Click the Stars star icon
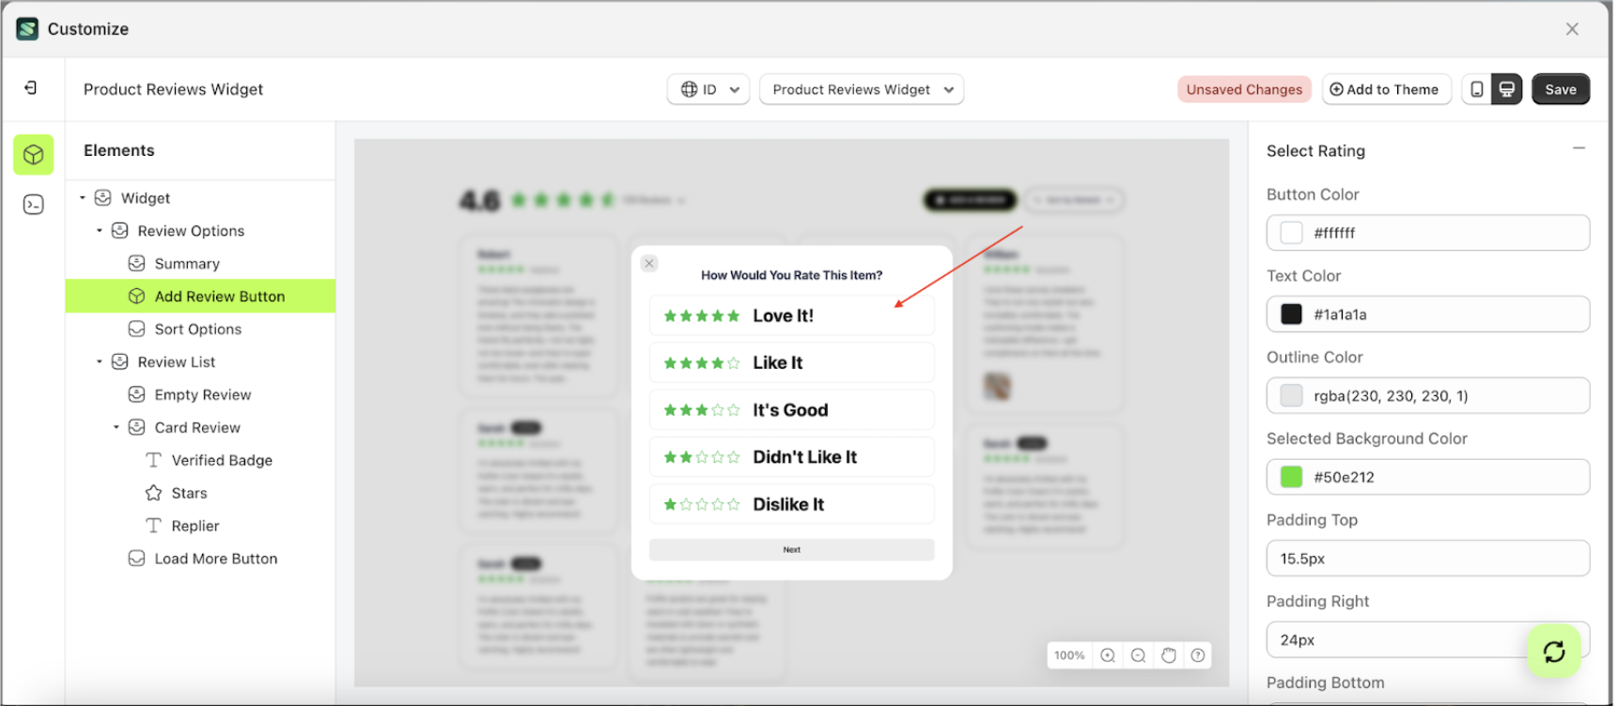 154,494
